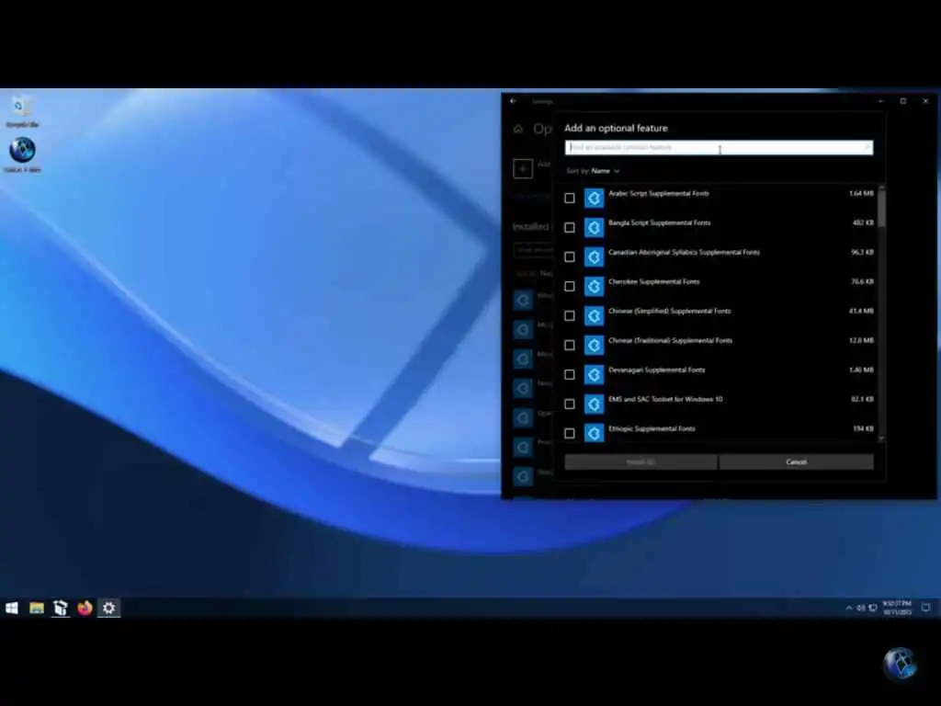Enable Chinese (Traditional) Supplemental Fonts checkbox

click(570, 346)
